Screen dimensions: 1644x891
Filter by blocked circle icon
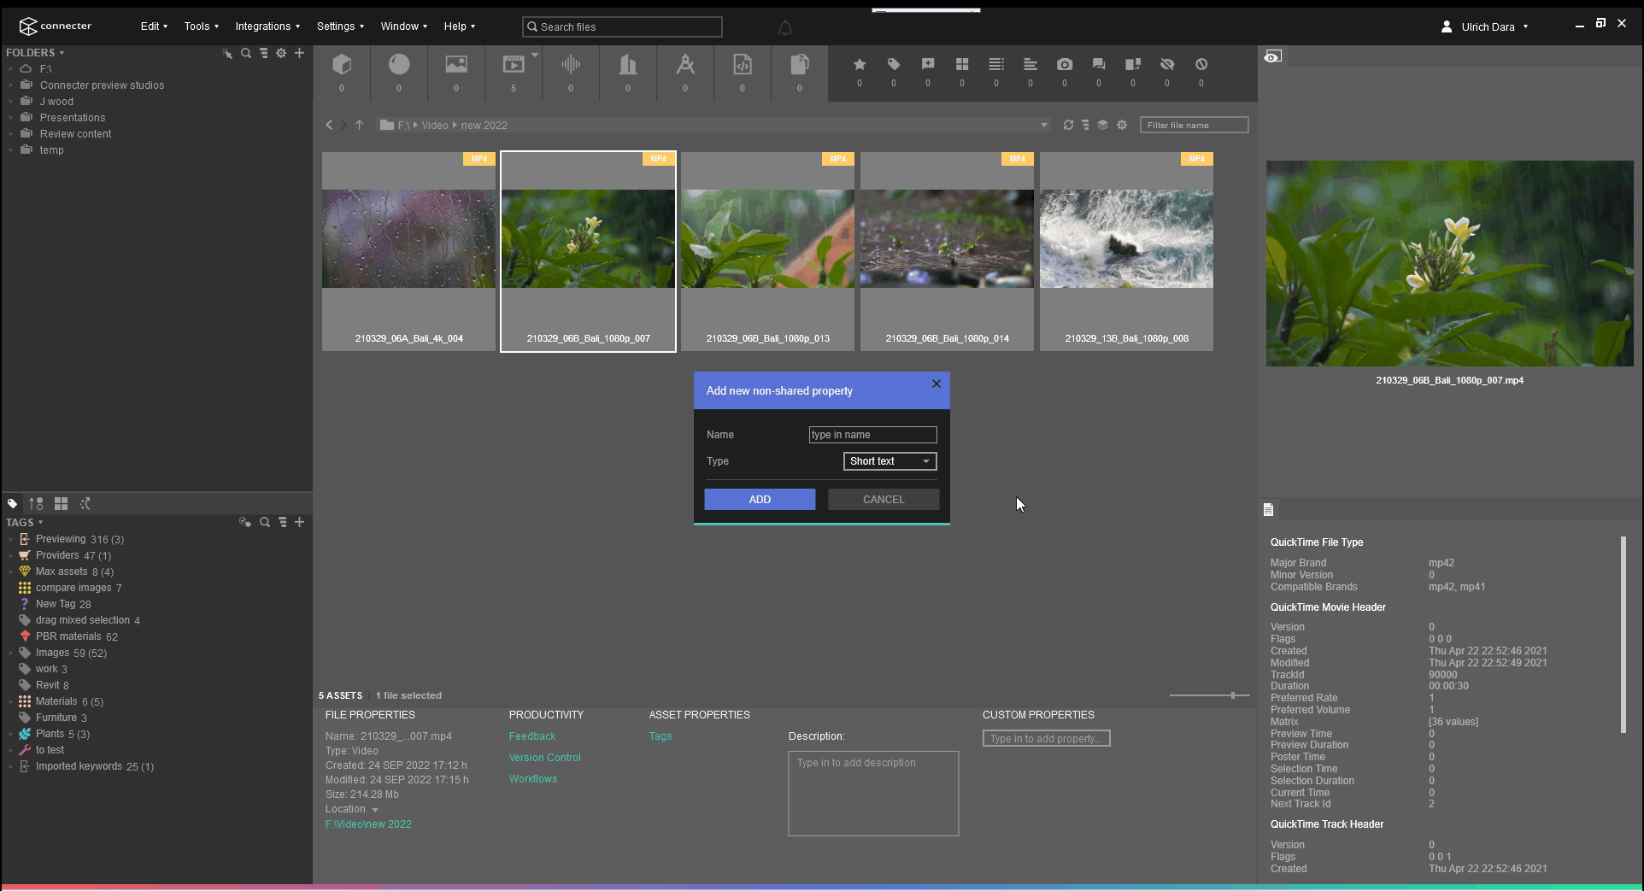point(1201,65)
